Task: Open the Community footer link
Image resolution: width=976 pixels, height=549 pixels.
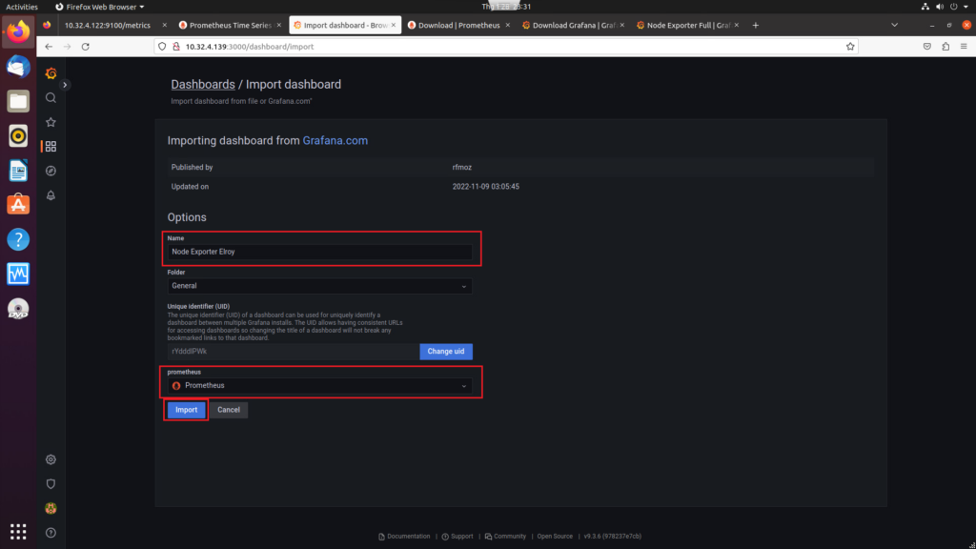Action: pos(505,536)
